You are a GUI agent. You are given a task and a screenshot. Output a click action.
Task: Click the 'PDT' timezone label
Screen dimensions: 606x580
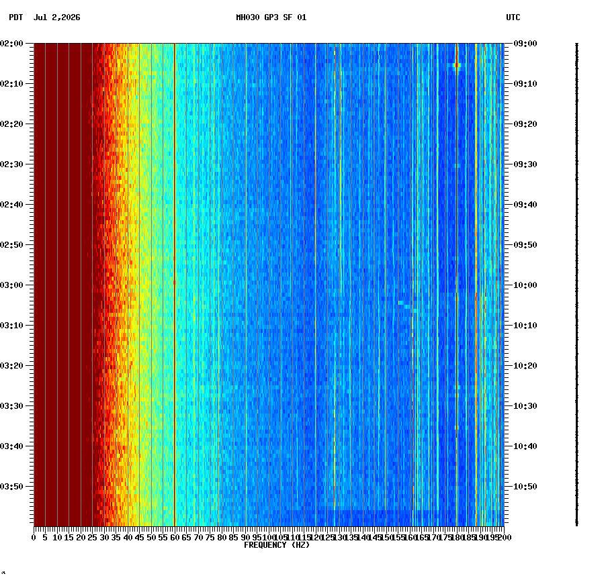coord(16,17)
